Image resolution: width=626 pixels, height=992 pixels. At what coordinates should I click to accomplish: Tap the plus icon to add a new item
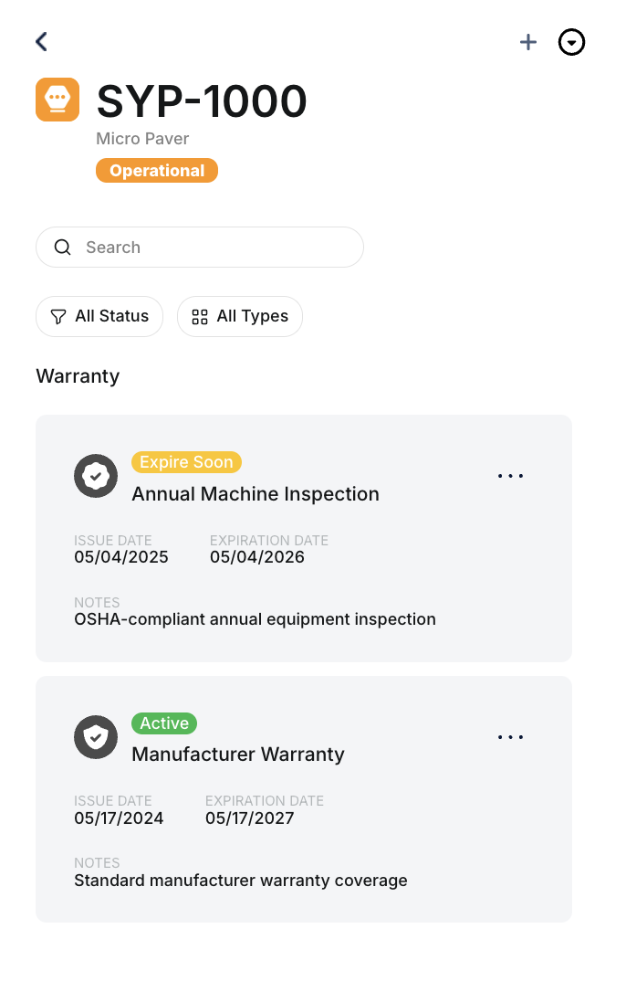(527, 42)
